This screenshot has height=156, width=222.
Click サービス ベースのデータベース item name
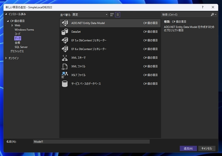(x=86, y=84)
